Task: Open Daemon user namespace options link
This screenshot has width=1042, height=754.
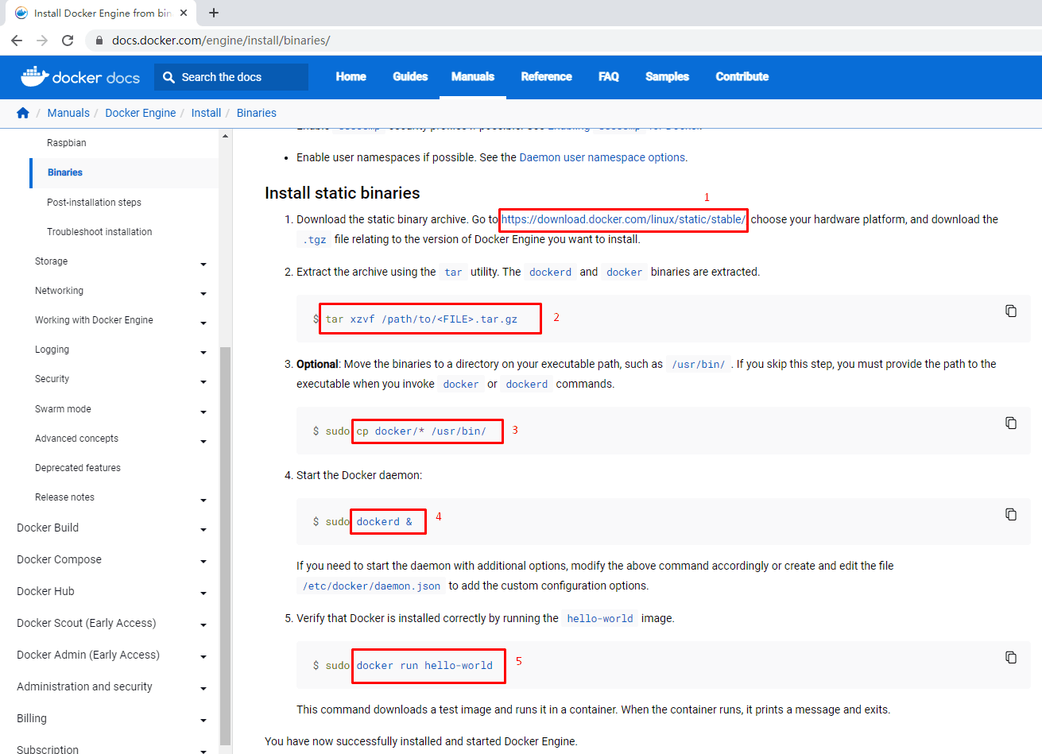Action: (x=602, y=157)
